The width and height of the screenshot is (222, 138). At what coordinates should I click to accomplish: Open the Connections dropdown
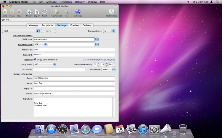pos(109,31)
